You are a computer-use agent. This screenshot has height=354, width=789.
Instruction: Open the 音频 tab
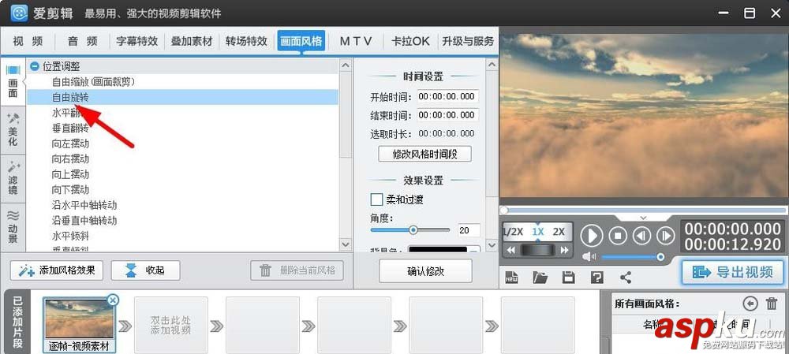click(x=83, y=41)
